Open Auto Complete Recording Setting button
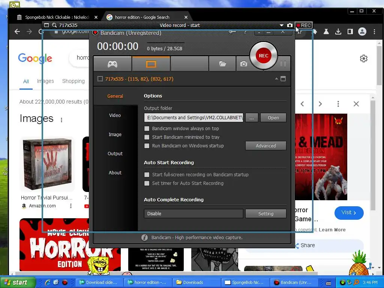The height and width of the screenshot is (288, 384). (x=266, y=213)
